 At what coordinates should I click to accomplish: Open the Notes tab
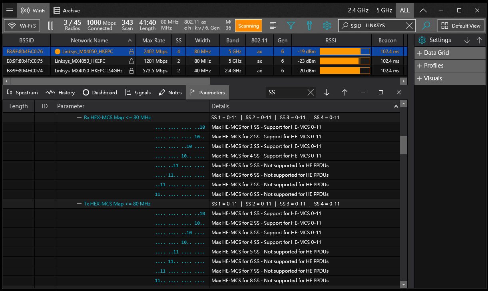170,92
